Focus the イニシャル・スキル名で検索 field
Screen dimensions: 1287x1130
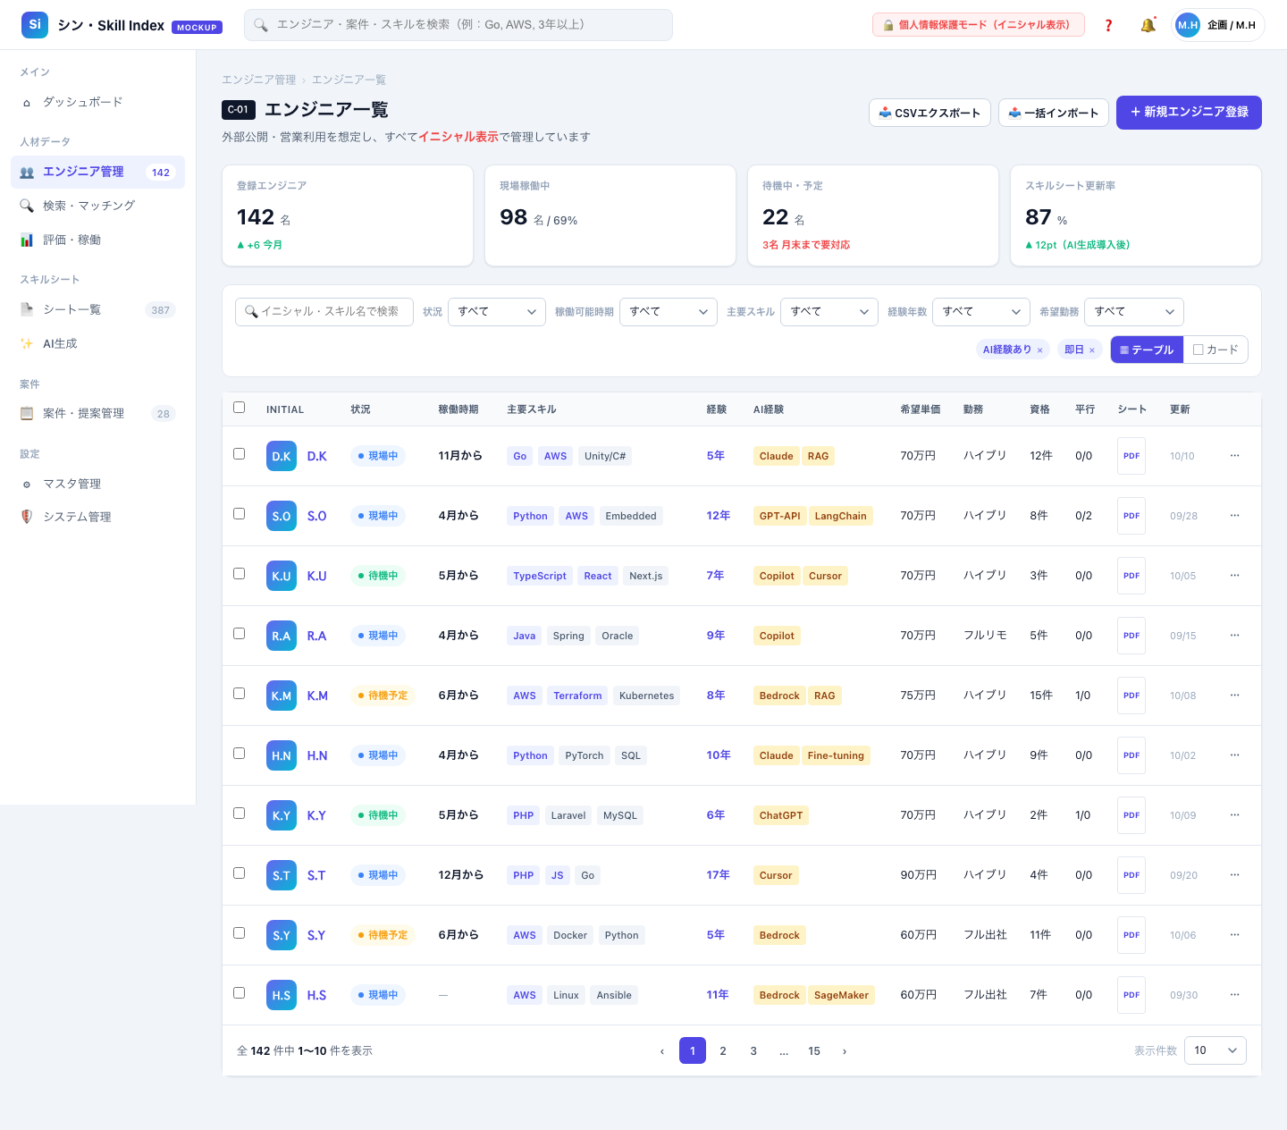coord(324,312)
